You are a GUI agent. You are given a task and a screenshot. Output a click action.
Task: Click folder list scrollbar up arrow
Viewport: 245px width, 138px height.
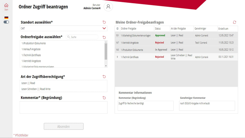pos(106,42)
